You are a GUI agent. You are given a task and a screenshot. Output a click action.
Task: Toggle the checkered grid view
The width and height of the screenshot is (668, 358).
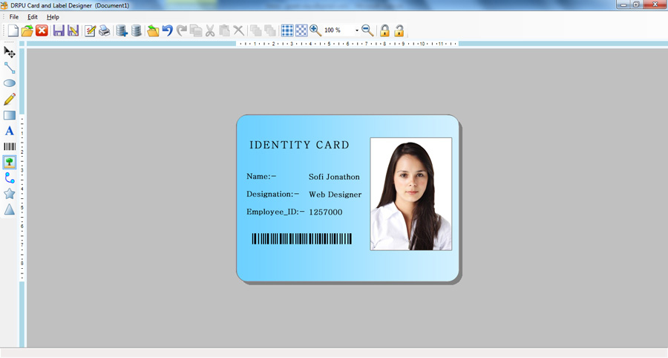coord(301,30)
